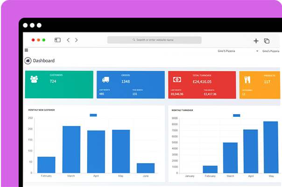
Task: Click the March bar in new customer chart
Action: (x=71, y=150)
